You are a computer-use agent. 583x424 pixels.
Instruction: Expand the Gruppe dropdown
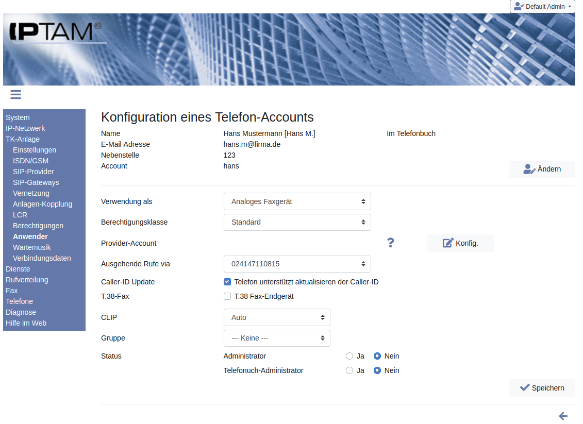tap(277, 338)
